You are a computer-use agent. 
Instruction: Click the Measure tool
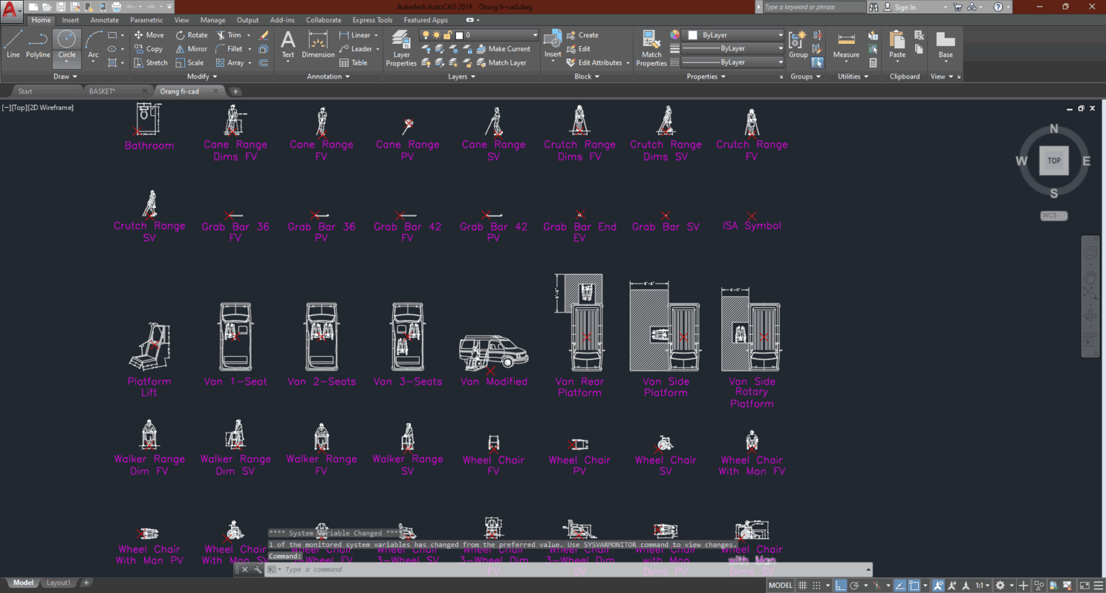(846, 45)
